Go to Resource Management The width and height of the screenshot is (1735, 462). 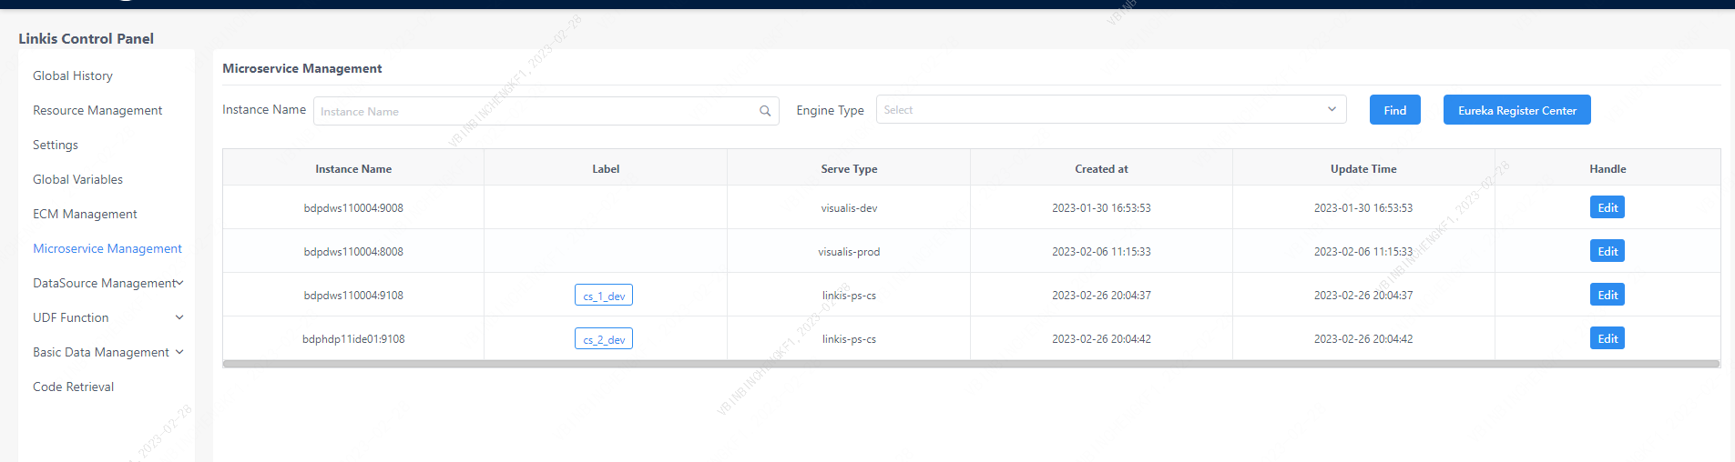97,110
